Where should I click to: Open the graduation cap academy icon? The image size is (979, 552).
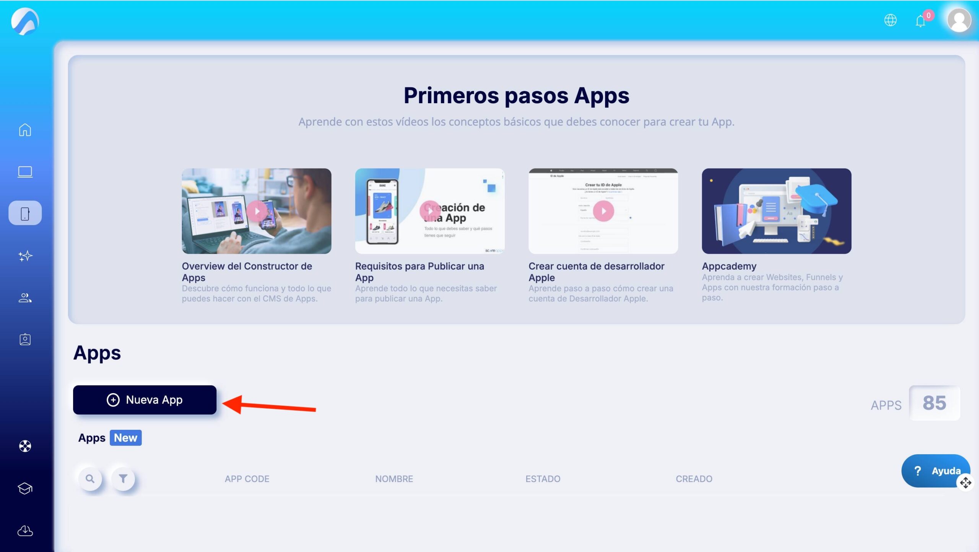click(x=25, y=488)
